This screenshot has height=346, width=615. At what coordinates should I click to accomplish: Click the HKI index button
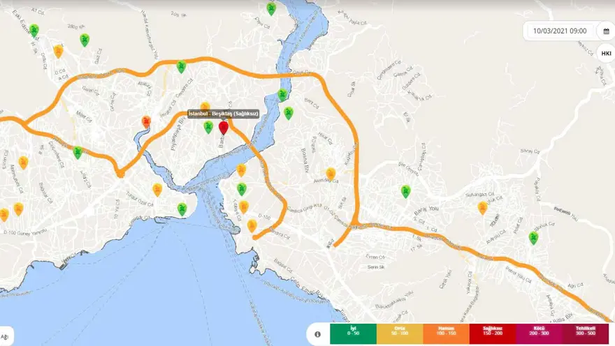(x=606, y=53)
